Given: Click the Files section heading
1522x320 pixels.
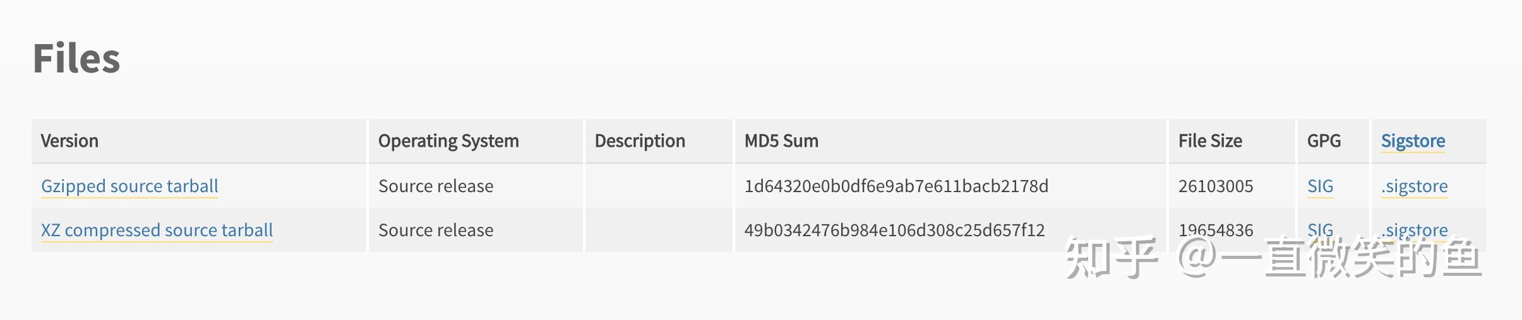Looking at the screenshot, I should 76,59.
